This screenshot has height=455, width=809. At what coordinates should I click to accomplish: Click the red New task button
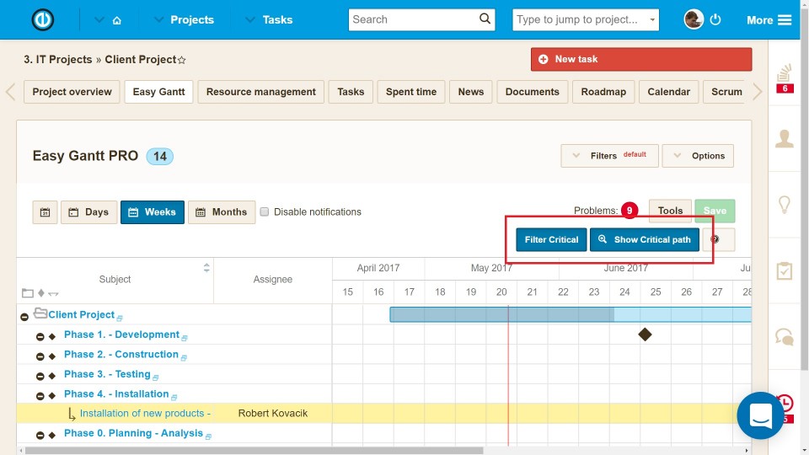640,60
